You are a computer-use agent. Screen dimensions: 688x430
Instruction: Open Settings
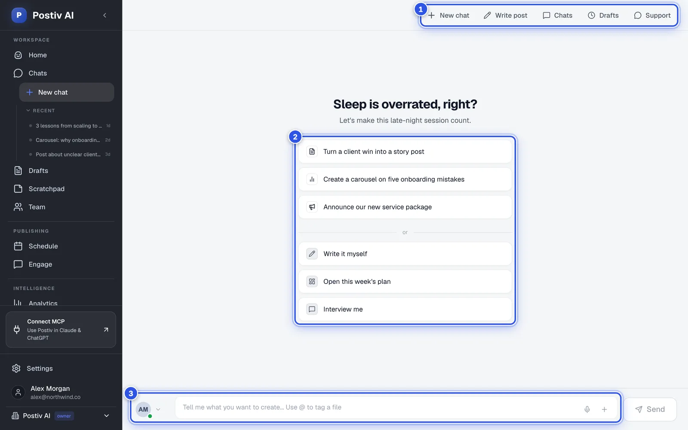61,369
